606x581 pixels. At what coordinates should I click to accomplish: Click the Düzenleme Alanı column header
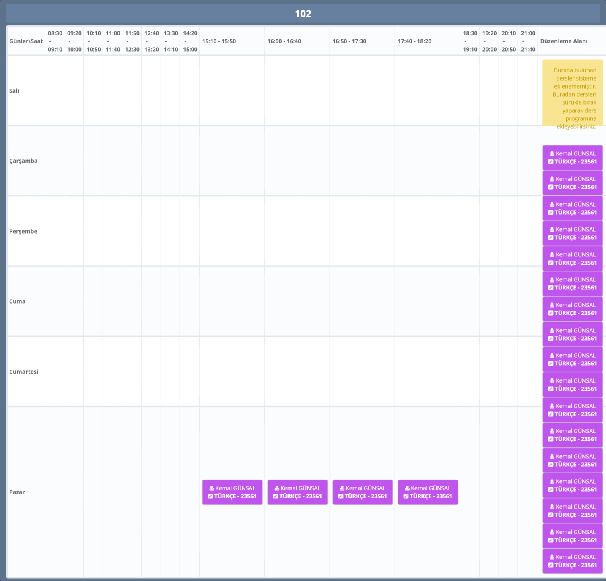tap(563, 41)
